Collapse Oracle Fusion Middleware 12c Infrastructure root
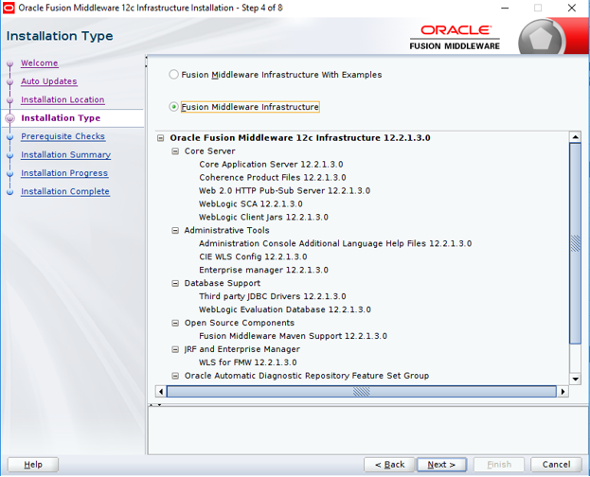 162,138
